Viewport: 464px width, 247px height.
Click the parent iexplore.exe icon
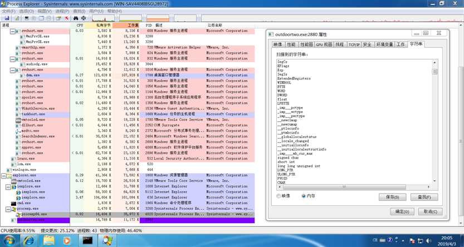tap(14, 186)
